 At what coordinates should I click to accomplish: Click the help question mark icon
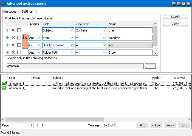coord(174,4)
